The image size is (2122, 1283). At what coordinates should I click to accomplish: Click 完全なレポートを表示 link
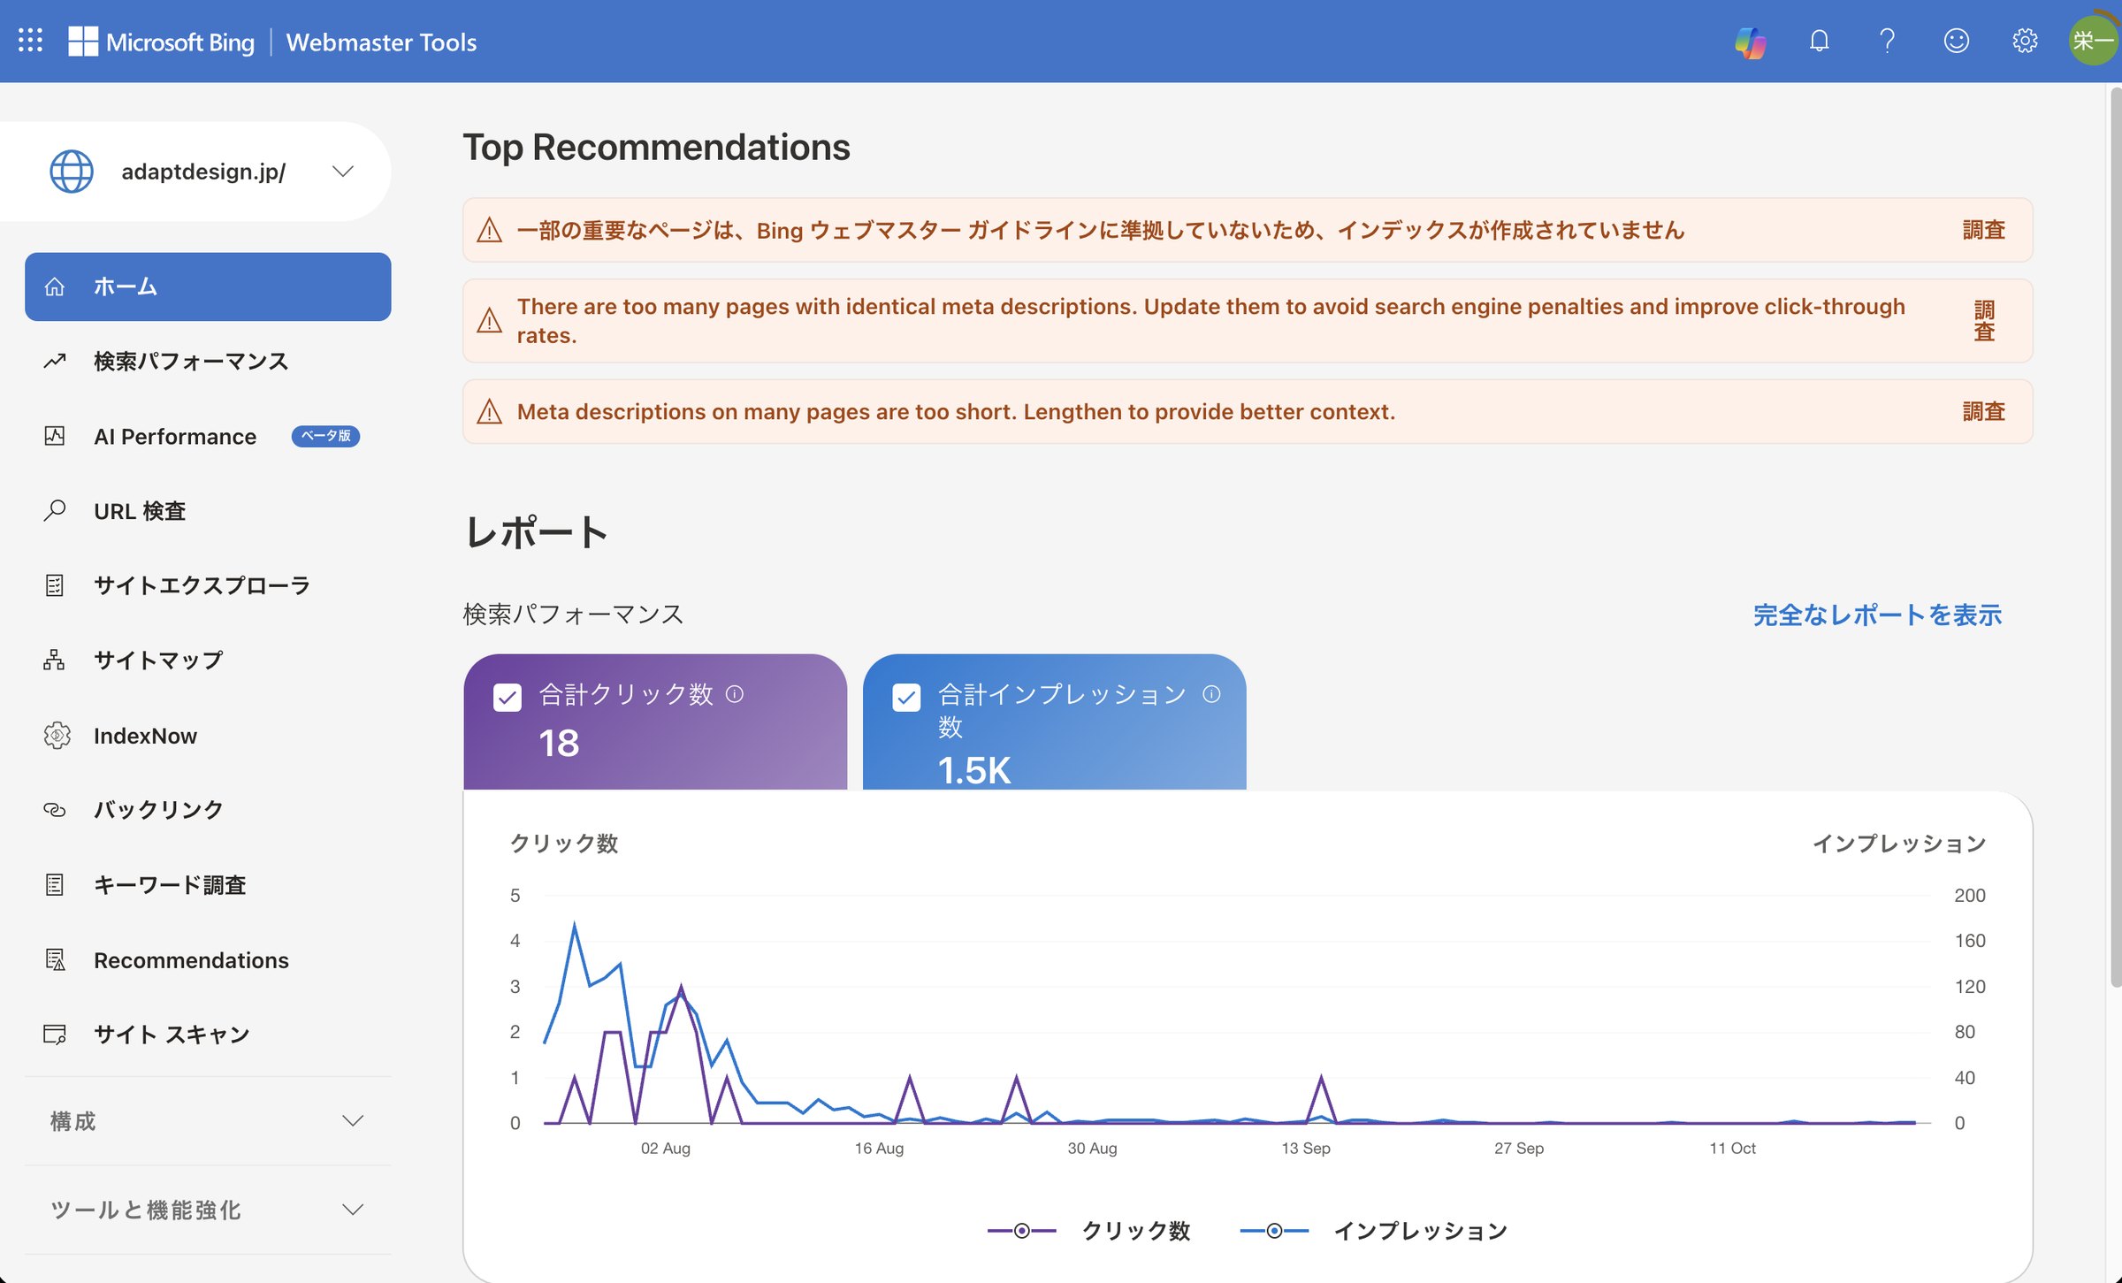pos(1877,615)
